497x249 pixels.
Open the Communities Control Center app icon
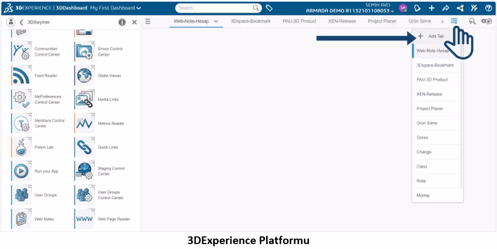point(21,51)
